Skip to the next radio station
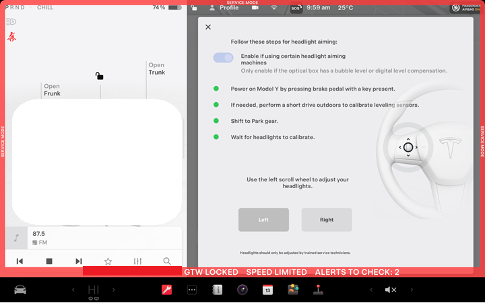 point(79,261)
